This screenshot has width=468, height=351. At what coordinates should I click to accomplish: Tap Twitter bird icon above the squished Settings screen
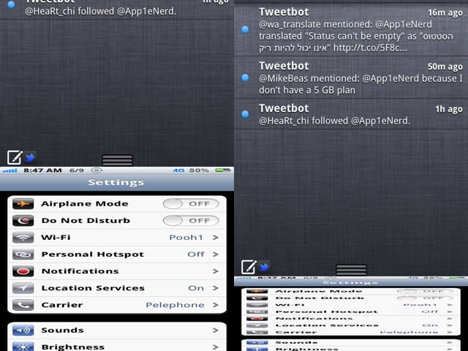coord(264,267)
